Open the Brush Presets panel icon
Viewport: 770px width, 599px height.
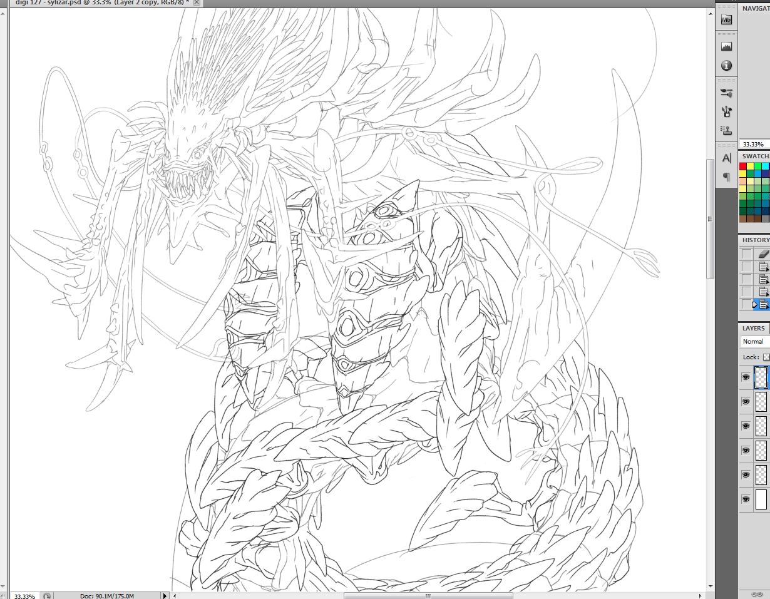pyautogui.click(x=726, y=112)
